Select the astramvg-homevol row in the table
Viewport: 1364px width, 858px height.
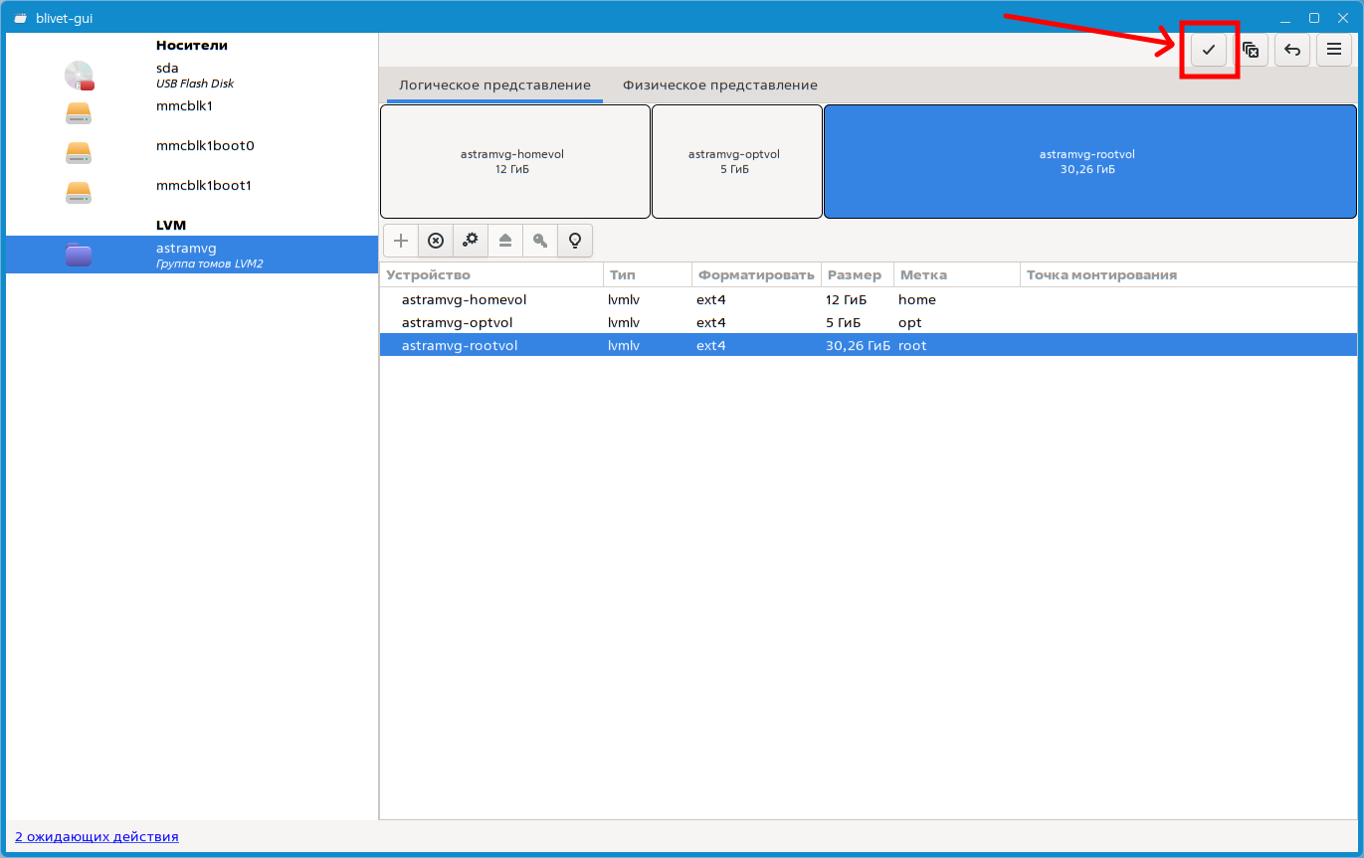pos(464,299)
